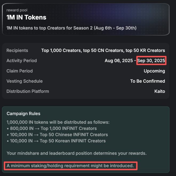The width and height of the screenshot is (176, 176).
Task: Click the Season 2 reward pool description
Action: pos(71,28)
